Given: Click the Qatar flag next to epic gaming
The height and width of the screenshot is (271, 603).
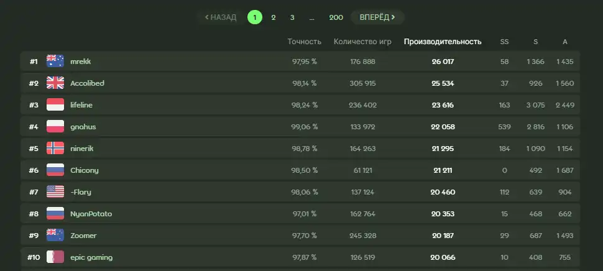Looking at the screenshot, I should pos(55,257).
